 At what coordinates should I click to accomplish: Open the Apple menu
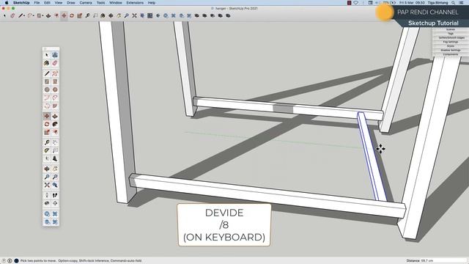point(7,3)
